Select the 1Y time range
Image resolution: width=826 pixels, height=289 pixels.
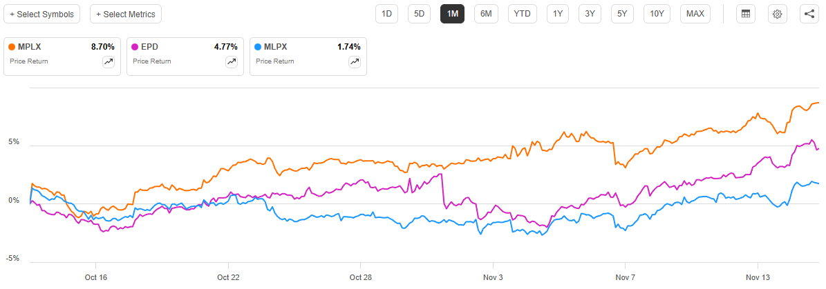pos(557,14)
